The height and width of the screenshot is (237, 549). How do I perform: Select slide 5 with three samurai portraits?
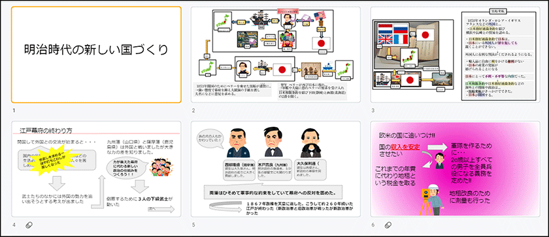point(276,169)
